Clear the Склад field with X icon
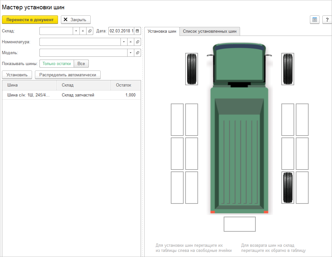 click(83, 31)
